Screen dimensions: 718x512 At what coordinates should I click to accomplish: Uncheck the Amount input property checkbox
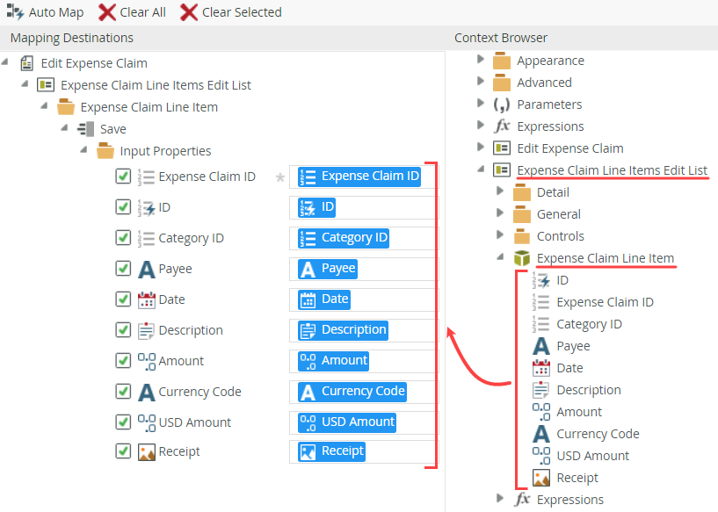(123, 360)
